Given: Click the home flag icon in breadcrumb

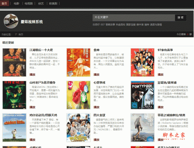Looking at the screenshot, I should [x=16, y=34].
